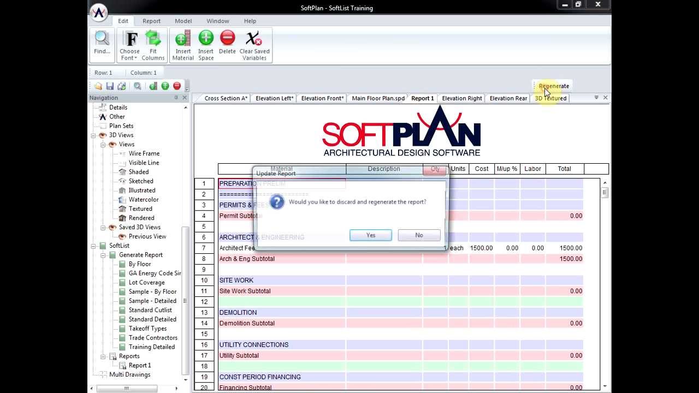This screenshot has width=699, height=393.
Task: Select Visible Line view in tree
Action: tap(144, 163)
